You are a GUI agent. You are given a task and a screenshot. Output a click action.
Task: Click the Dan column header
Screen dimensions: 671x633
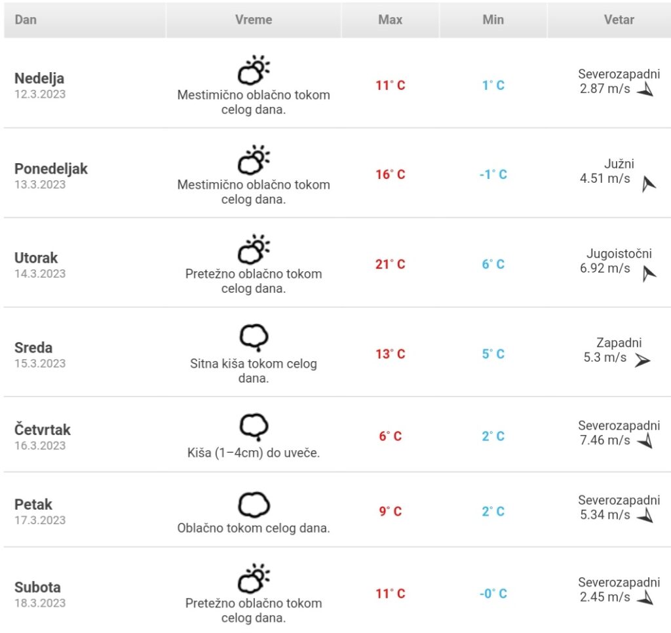click(x=26, y=20)
